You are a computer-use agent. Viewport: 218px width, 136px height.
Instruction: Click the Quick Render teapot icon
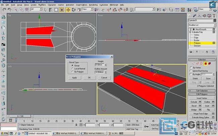coord(215,10)
